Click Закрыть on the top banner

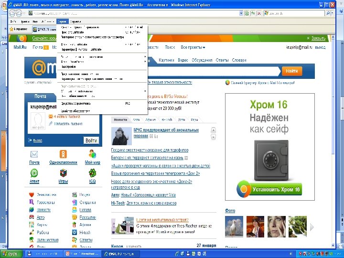(x=318, y=38)
